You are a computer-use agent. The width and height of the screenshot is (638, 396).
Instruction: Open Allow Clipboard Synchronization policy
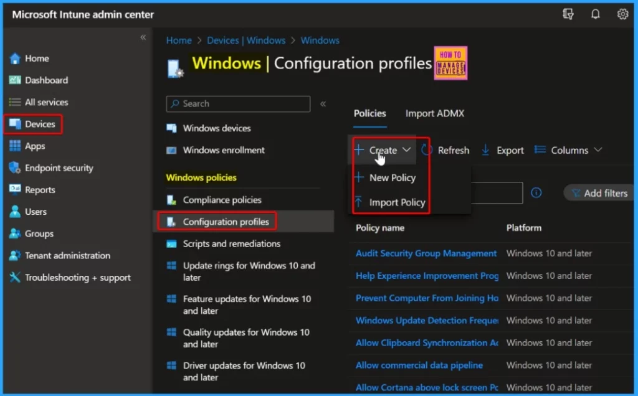(427, 342)
